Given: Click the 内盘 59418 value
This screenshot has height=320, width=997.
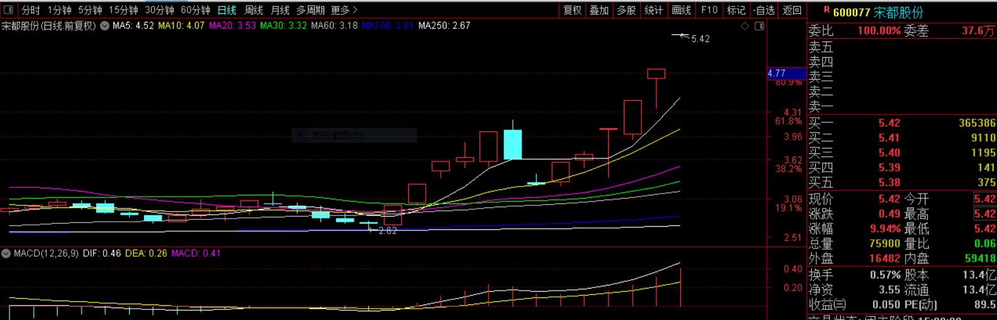Looking at the screenshot, I should pos(981,258).
